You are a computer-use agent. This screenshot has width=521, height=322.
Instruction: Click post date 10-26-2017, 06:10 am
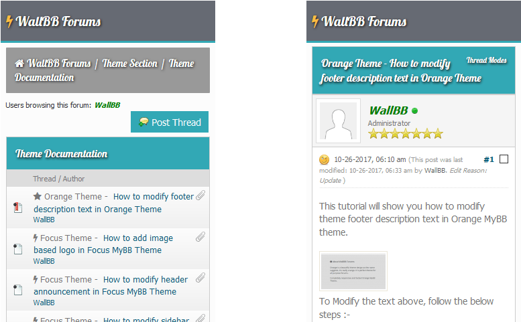click(x=370, y=159)
